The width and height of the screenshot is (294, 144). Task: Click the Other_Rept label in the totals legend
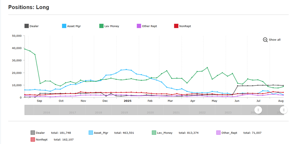229,133
